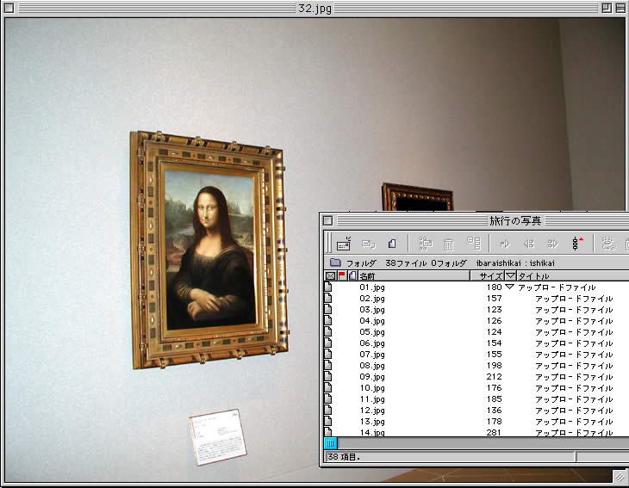The width and height of the screenshot is (629, 488).
Task: Click the file icon of 07.jpg
Action: [x=328, y=355]
